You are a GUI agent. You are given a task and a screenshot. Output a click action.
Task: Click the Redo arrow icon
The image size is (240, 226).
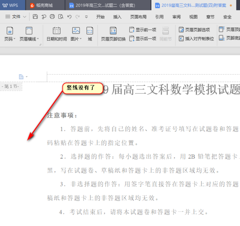point(78,16)
